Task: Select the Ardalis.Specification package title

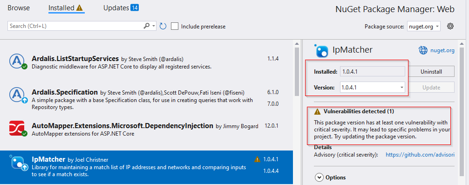Action: (65, 92)
